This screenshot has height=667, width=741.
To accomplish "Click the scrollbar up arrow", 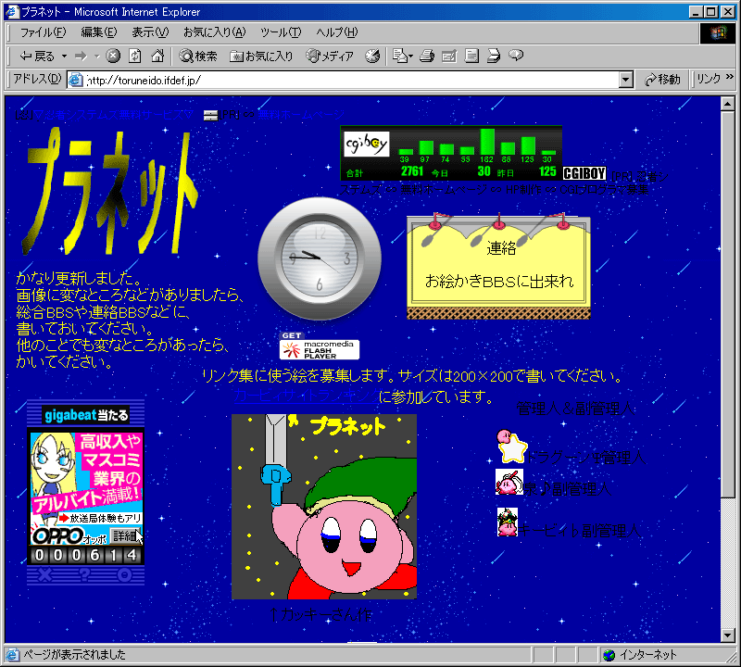I will pyautogui.click(x=728, y=104).
